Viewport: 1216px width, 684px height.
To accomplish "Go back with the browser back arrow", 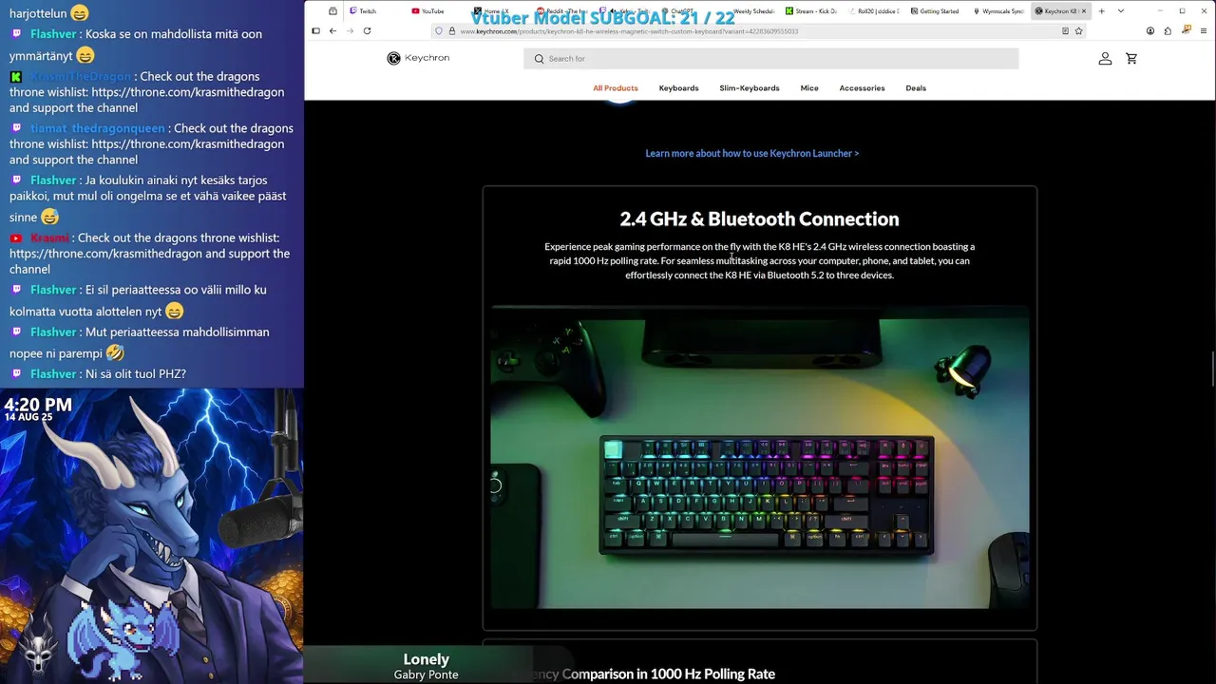I will coord(332,30).
